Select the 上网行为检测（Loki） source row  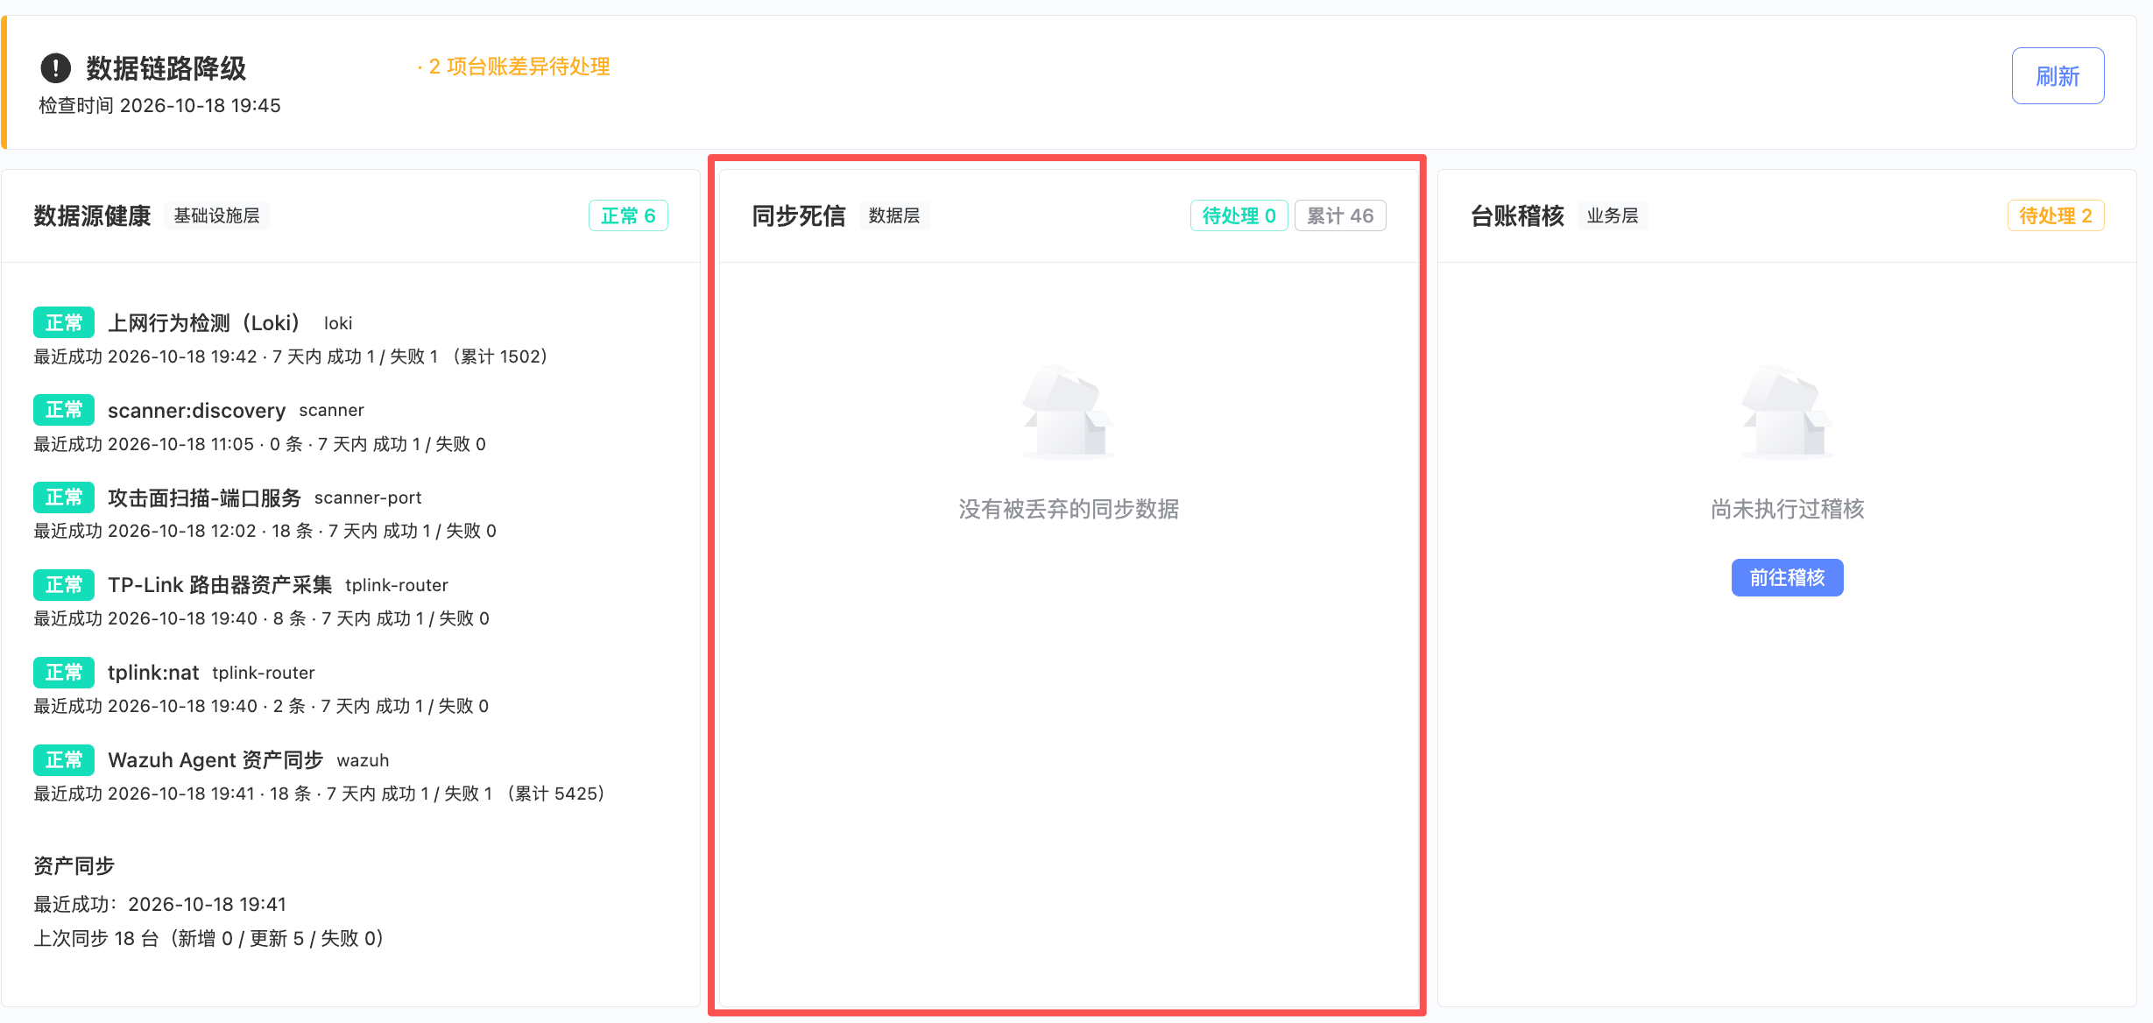coord(350,339)
